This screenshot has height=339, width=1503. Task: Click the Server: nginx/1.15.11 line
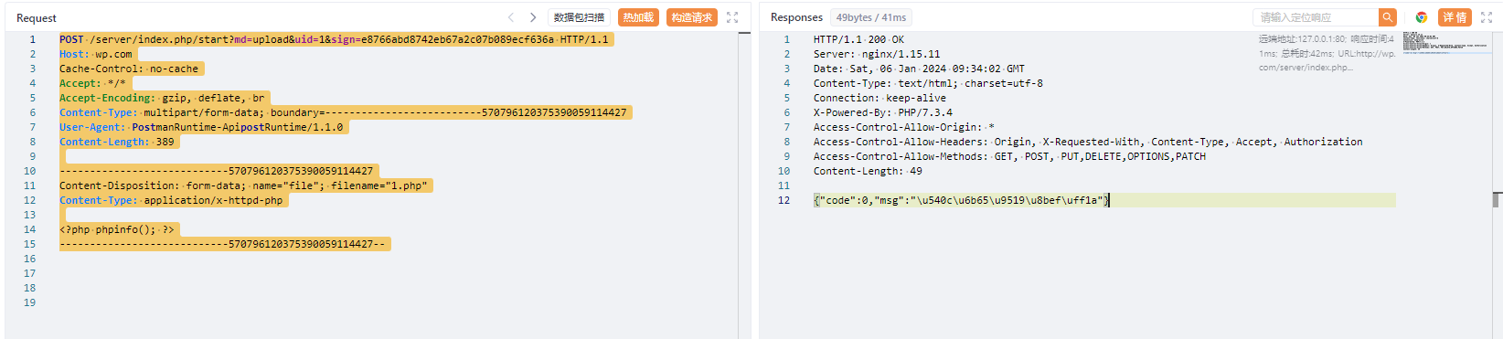[x=877, y=54]
